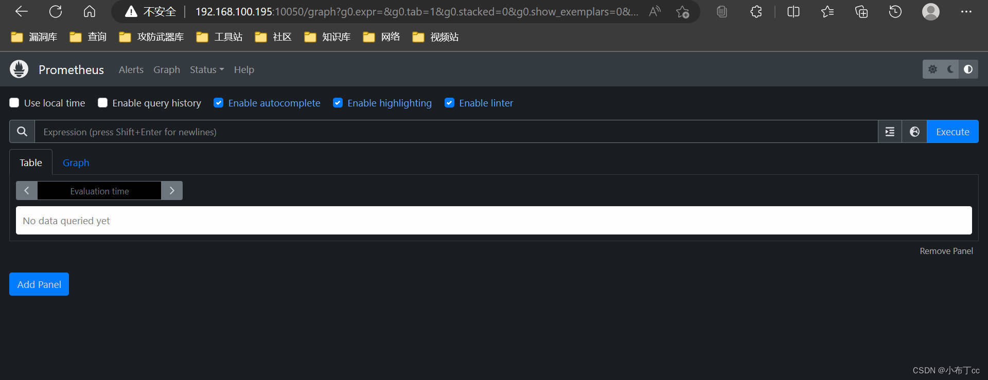
Task: Toggle Enable linter checkbox
Action: click(x=449, y=103)
